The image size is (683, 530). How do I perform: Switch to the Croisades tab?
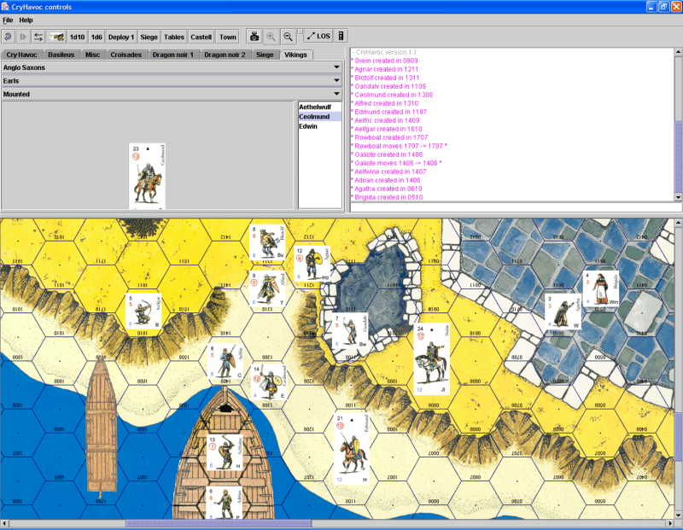[126, 55]
